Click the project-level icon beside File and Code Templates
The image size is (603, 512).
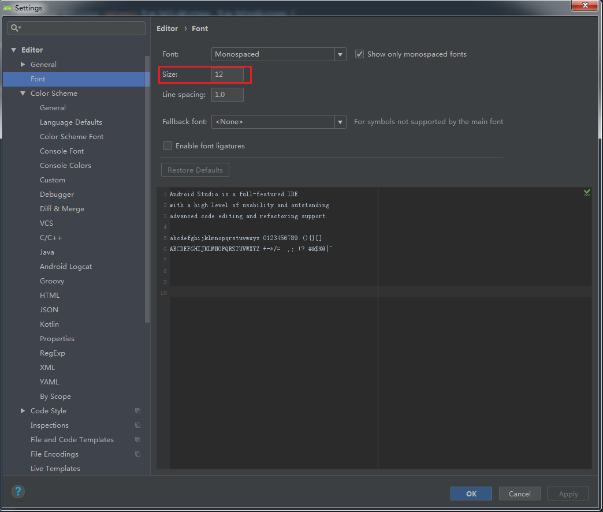pyautogui.click(x=137, y=440)
